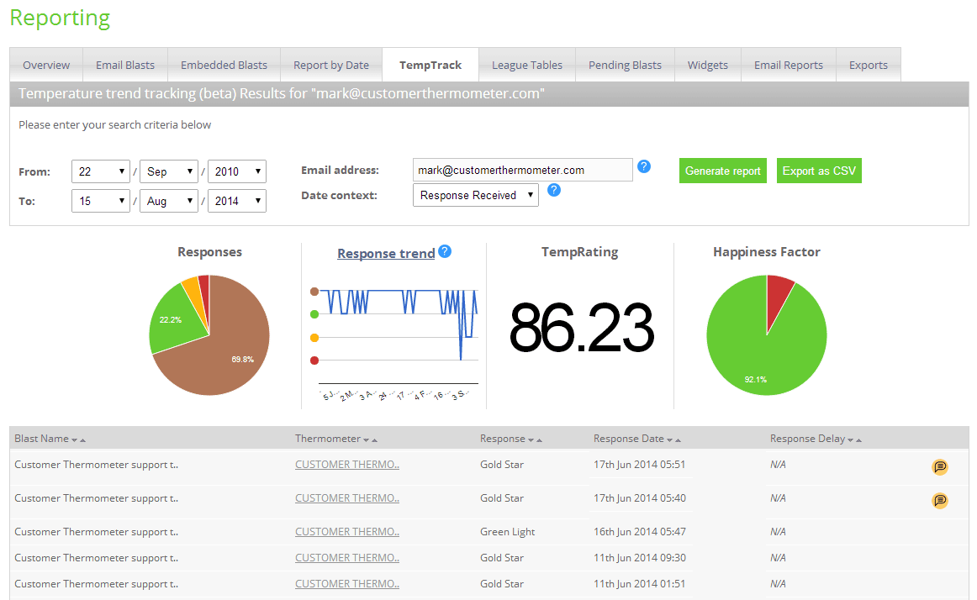Click Red Light legend dot in trend chart
The image size is (977, 600).
[x=314, y=361]
